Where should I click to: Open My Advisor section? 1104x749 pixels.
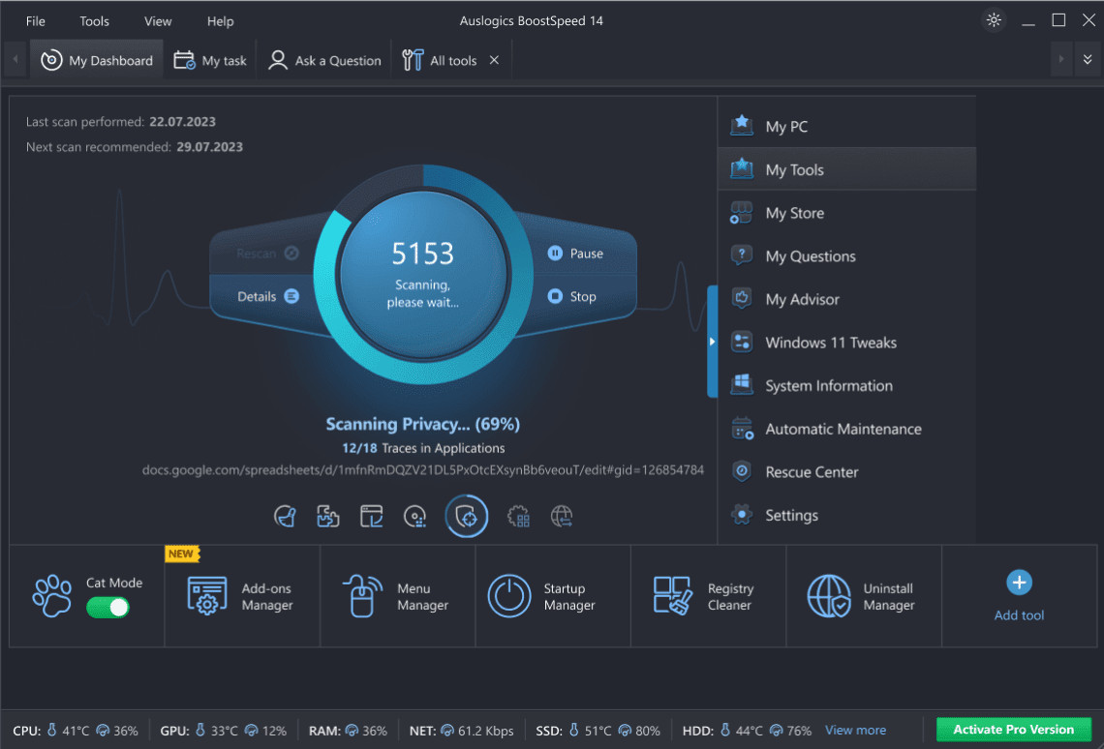pyautogui.click(x=846, y=299)
